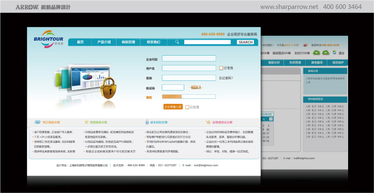Click the 旅客服务方案 heading
This screenshot has height=193, width=374.
99,123
